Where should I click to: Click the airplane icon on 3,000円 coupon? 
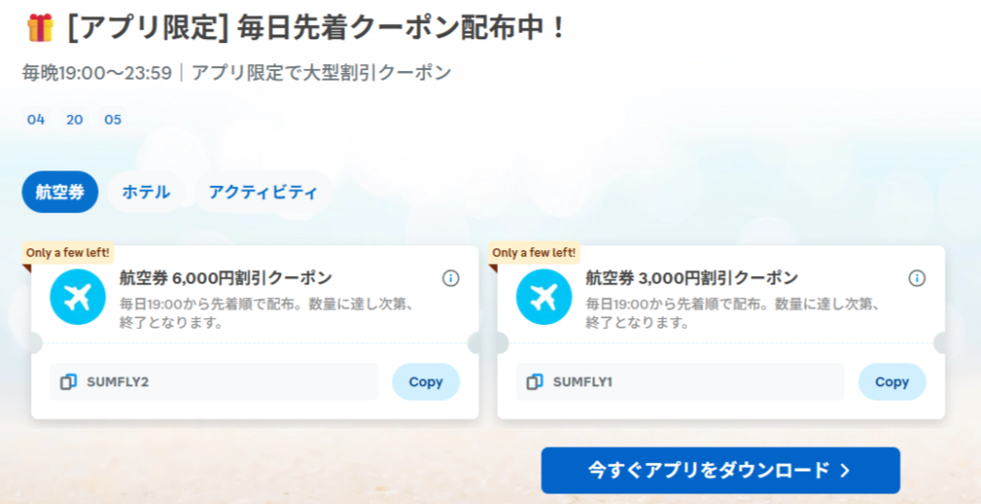coord(544,297)
